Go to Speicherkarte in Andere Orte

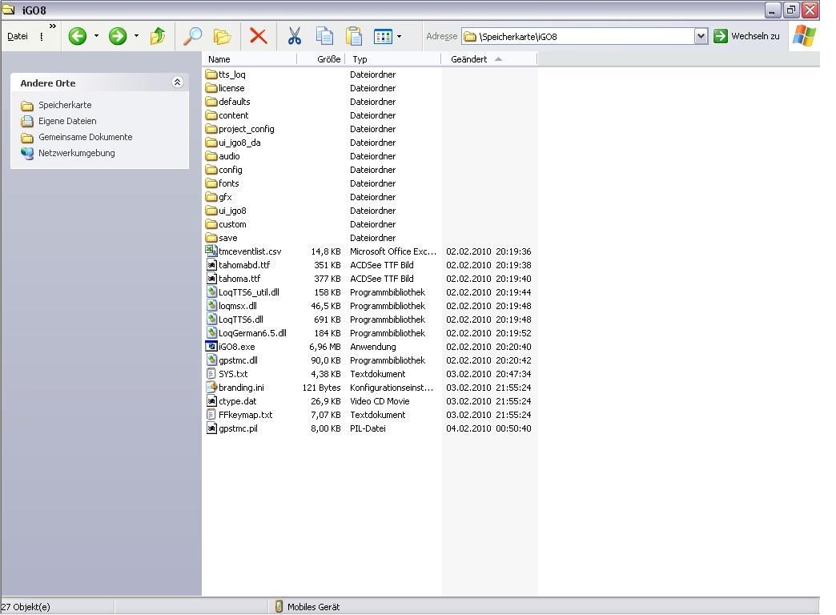click(65, 105)
